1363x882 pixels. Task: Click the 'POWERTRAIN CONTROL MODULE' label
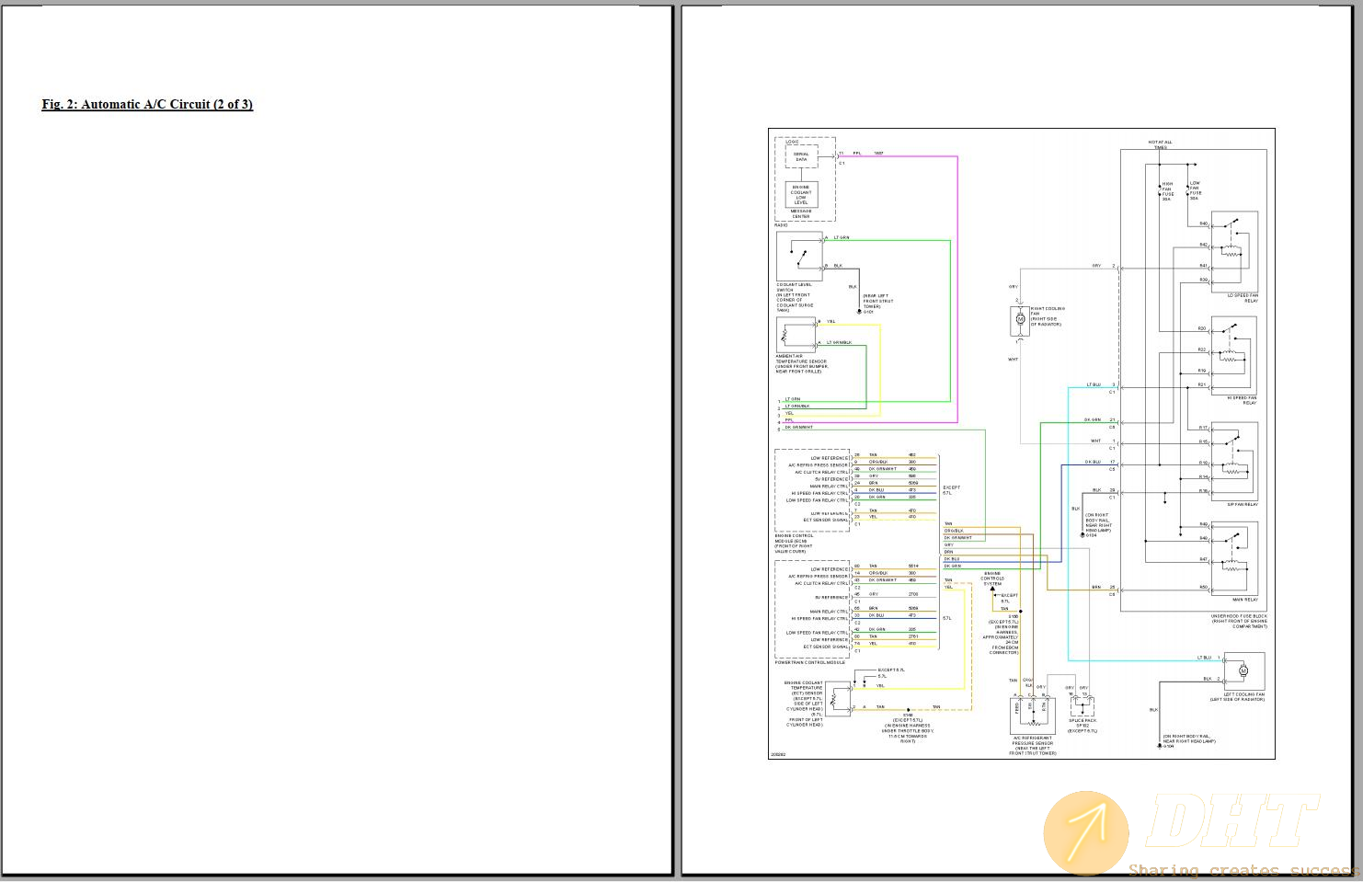(809, 662)
